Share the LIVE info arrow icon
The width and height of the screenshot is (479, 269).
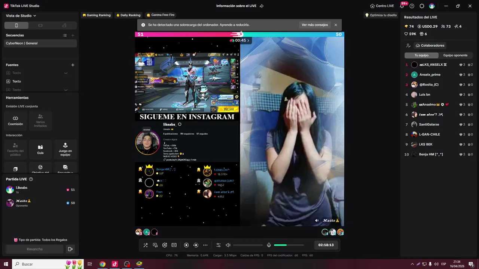(x=262, y=6)
